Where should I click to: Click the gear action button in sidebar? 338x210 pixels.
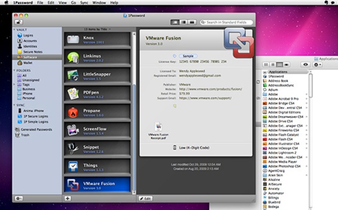pyautogui.click(x=18, y=198)
